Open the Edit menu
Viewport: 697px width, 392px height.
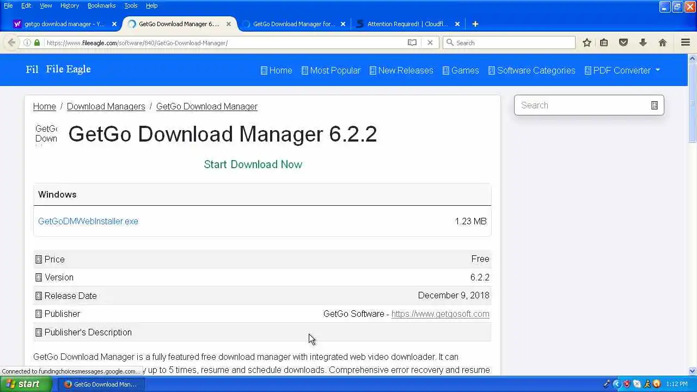[26, 5]
